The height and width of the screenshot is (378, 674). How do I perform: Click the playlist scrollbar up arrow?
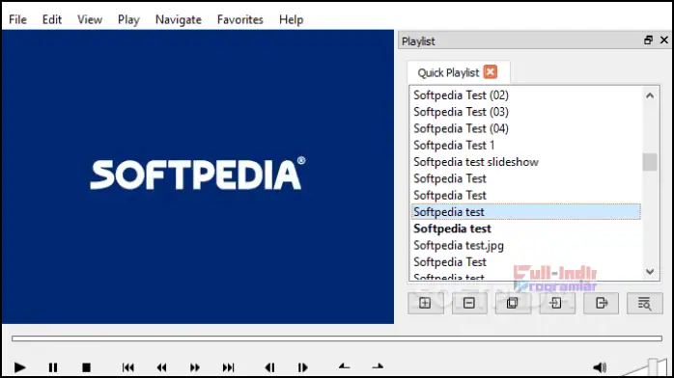tap(650, 95)
